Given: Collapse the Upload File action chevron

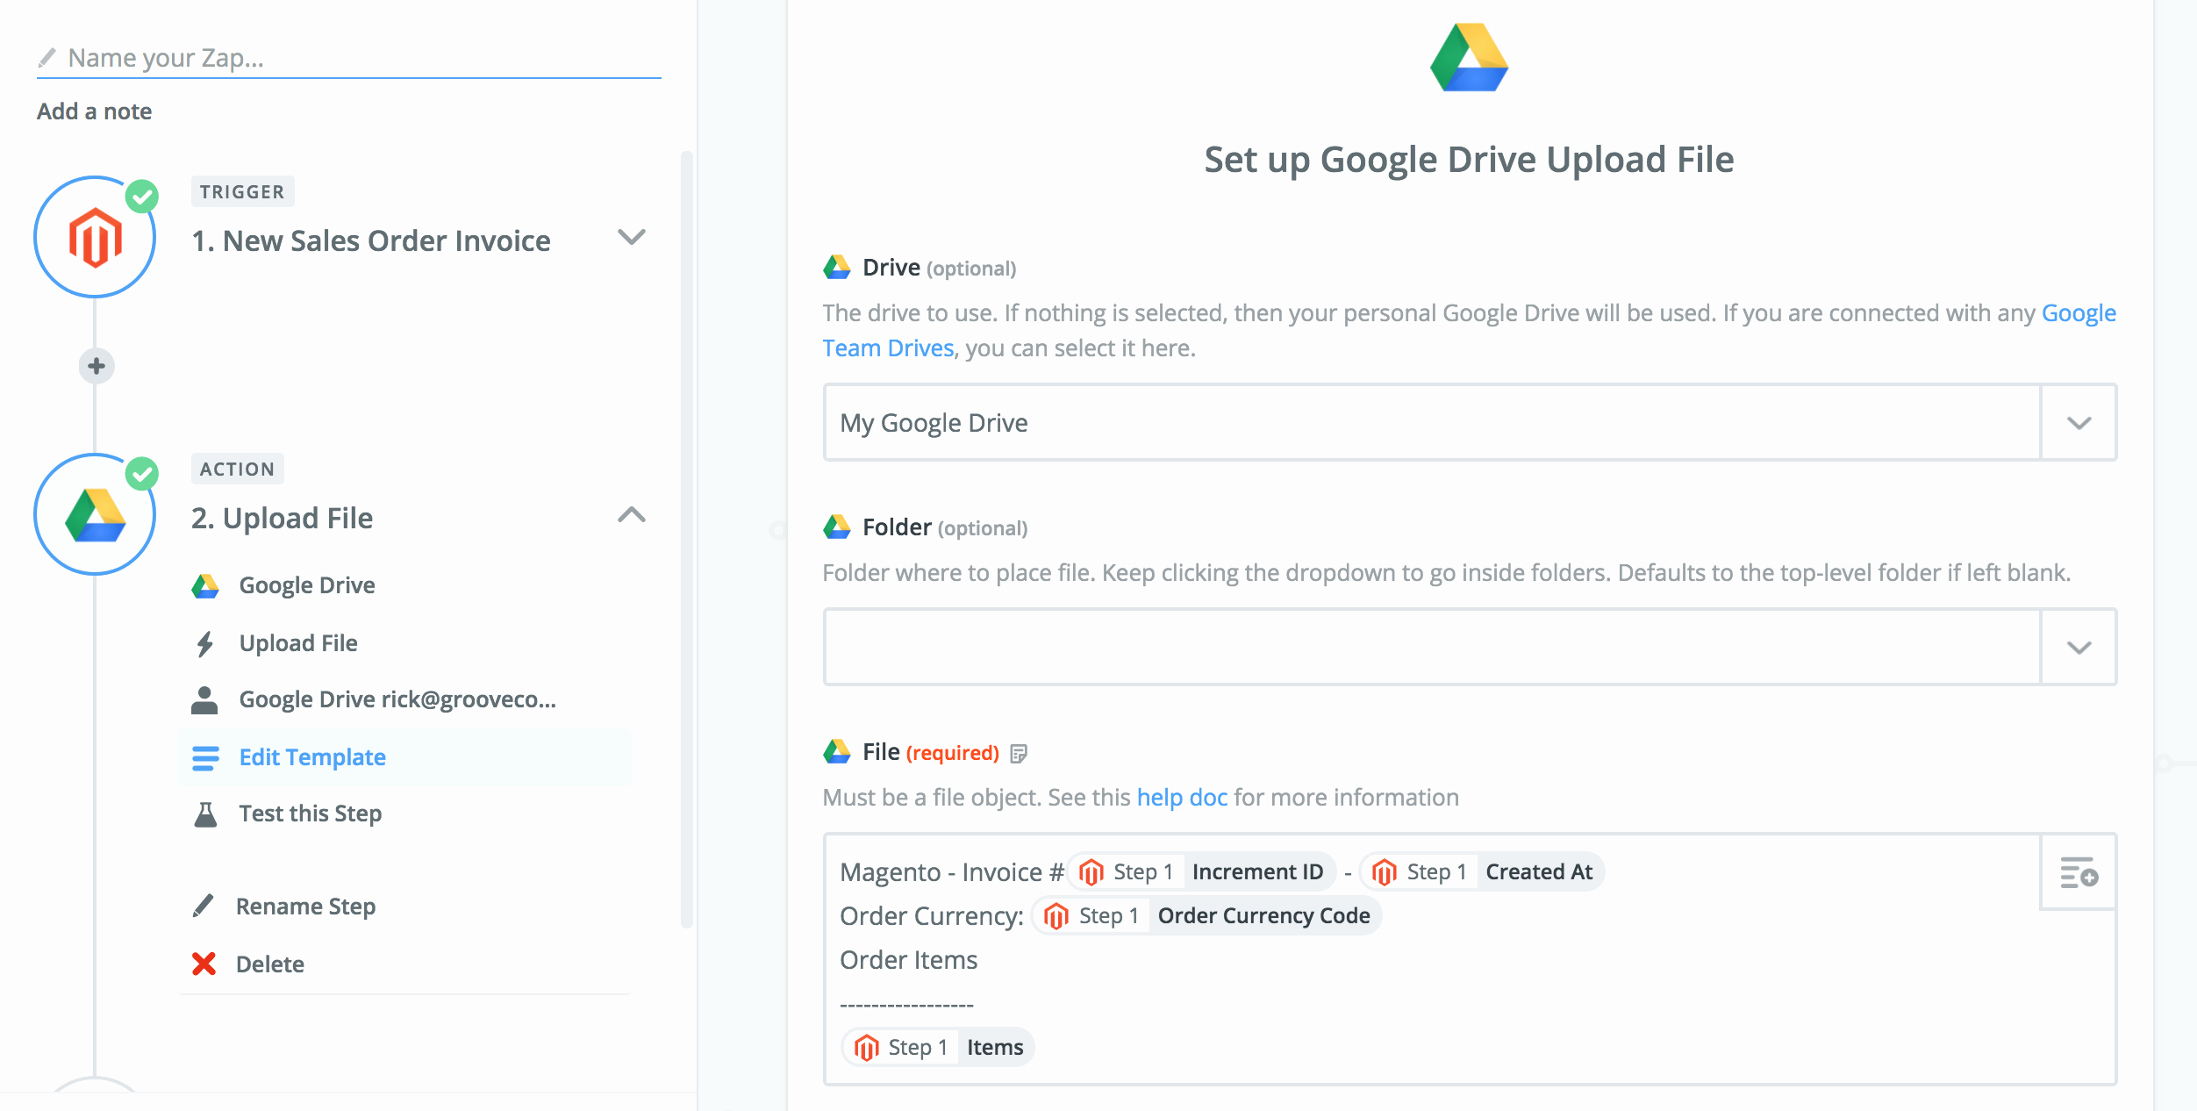Looking at the screenshot, I should [633, 514].
